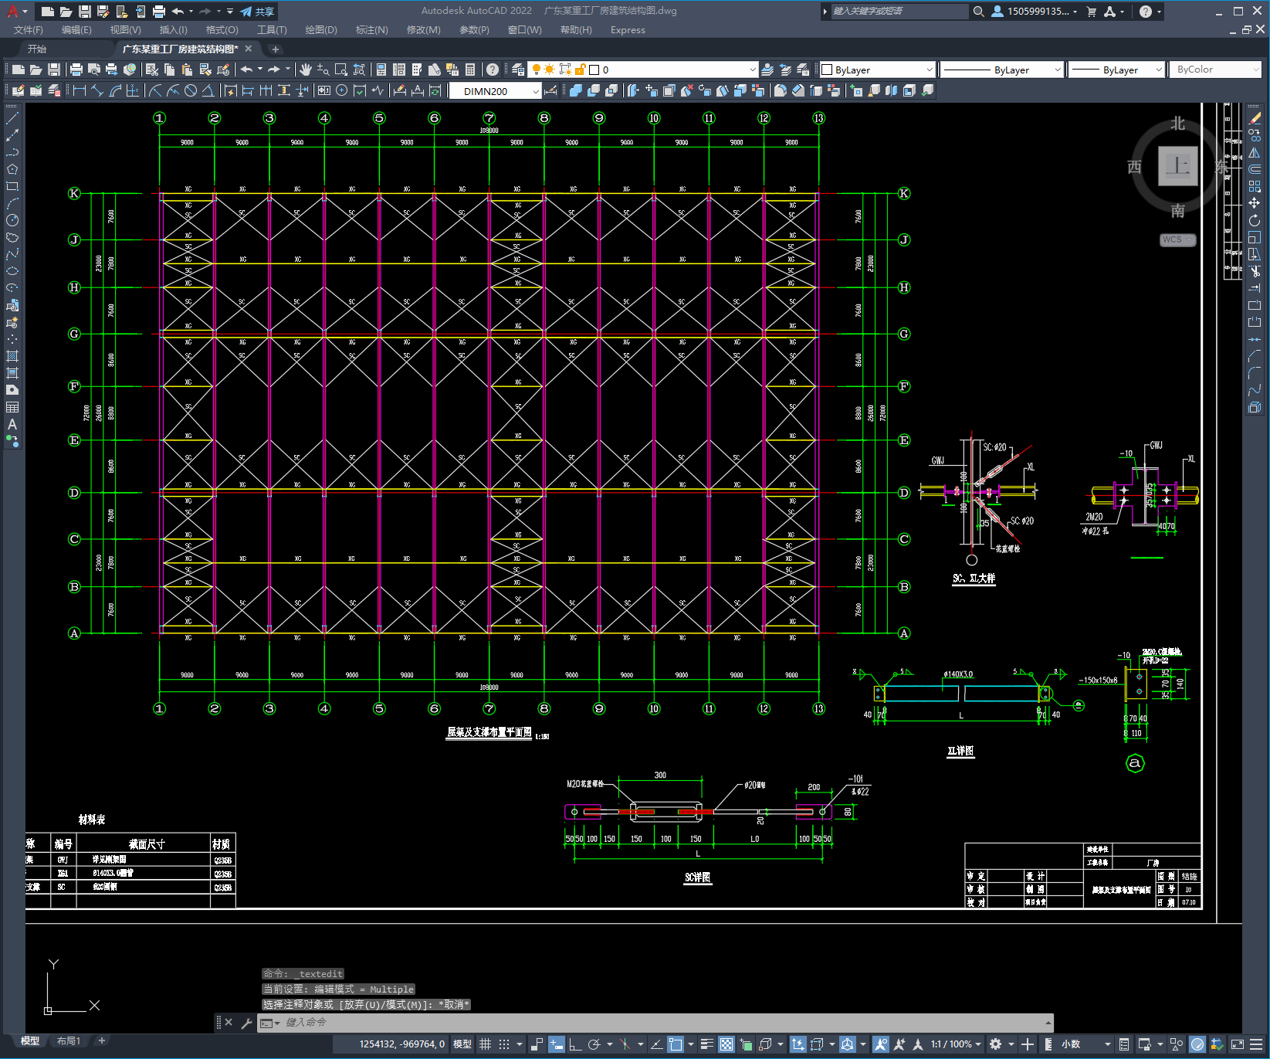This screenshot has height=1059, width=1270.
Task: Click the Erase tool in the modify toolbar
Action: 1255,118
